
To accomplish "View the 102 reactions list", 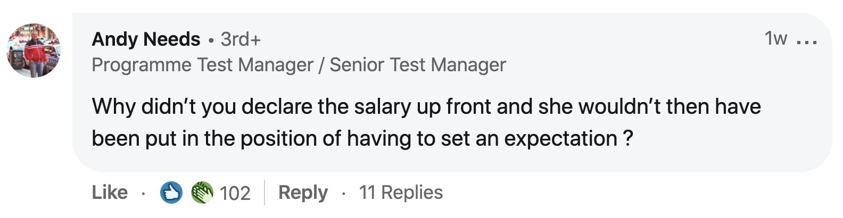I will 235,193.
